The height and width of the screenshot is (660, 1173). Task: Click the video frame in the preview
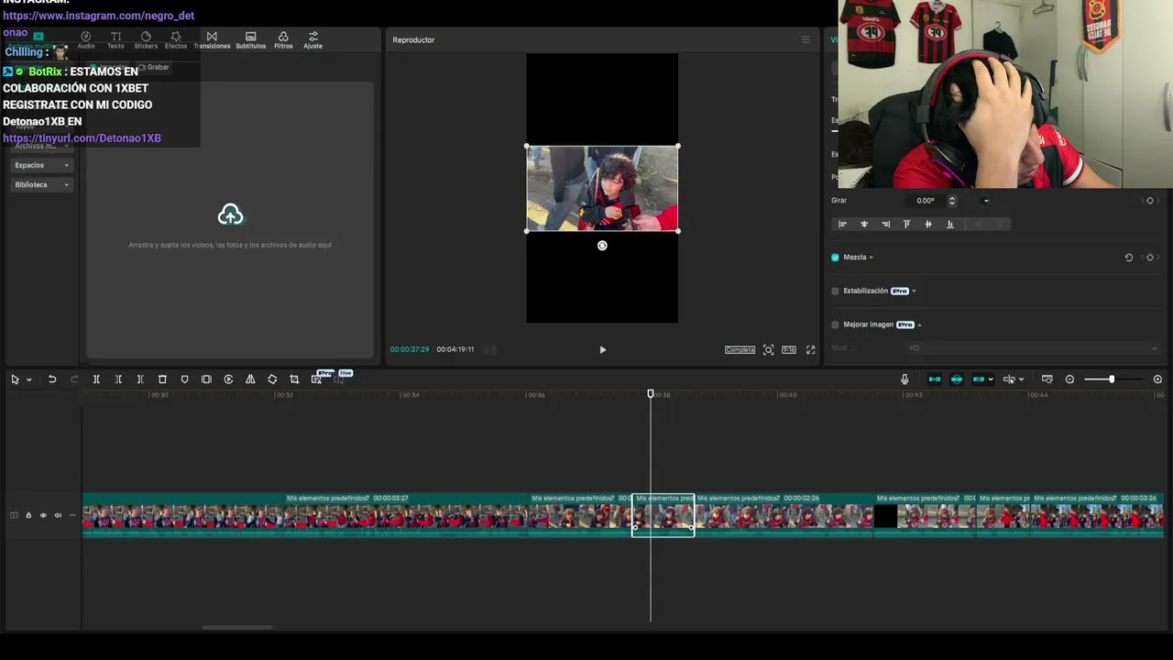coord(602,188)
